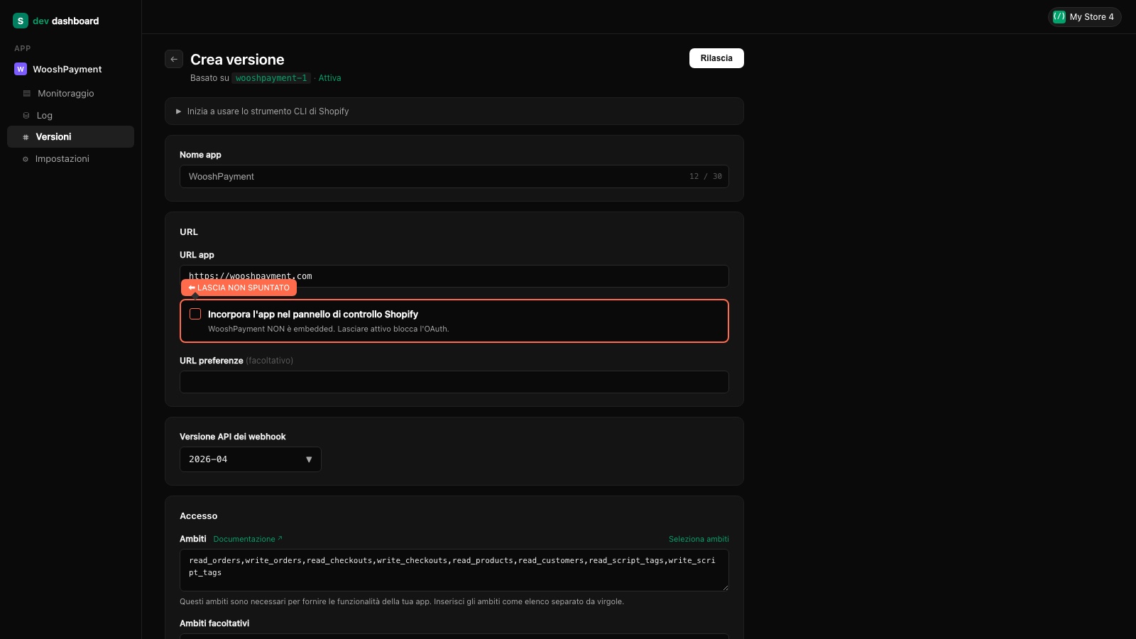Check Incorpora l'app nel pannello di controllo Shopify
The height and width of the screenshot is (639, 1136).
pyautogui.click(x=195, y=314)
